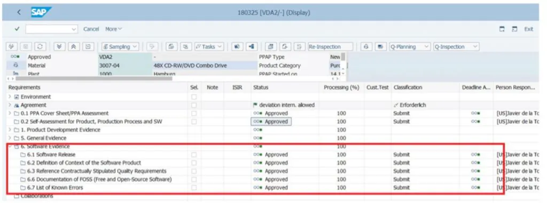547x203 pixels.
Task: Click the collapse all nodes double-up-arrow icon
Action: [73, 47]
